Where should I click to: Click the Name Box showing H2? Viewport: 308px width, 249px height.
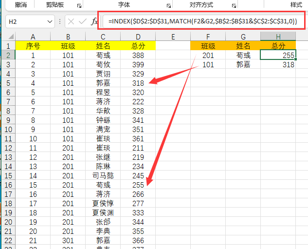tap(24, 21)
